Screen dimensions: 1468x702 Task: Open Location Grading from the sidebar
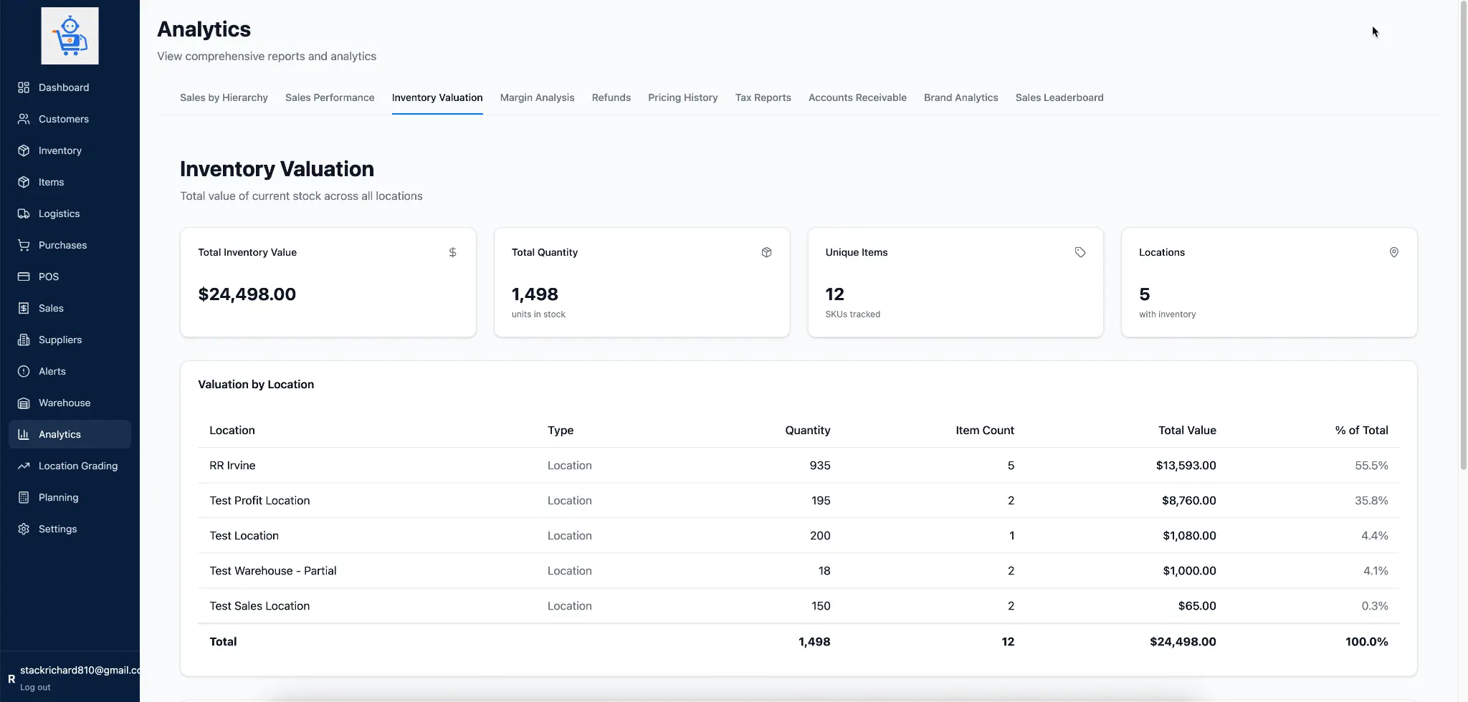click(78, 466)
